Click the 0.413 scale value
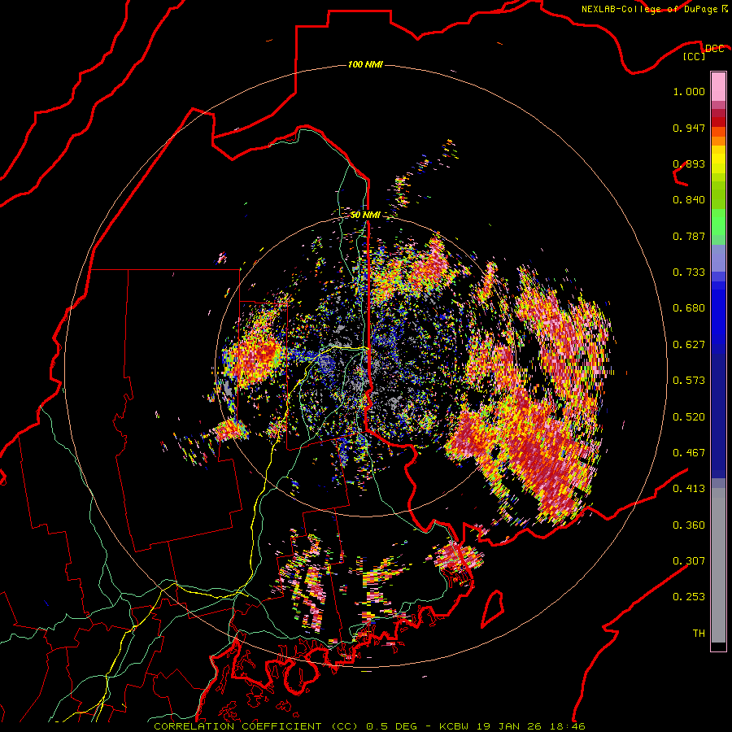732x732 pixels. (689, 489)
